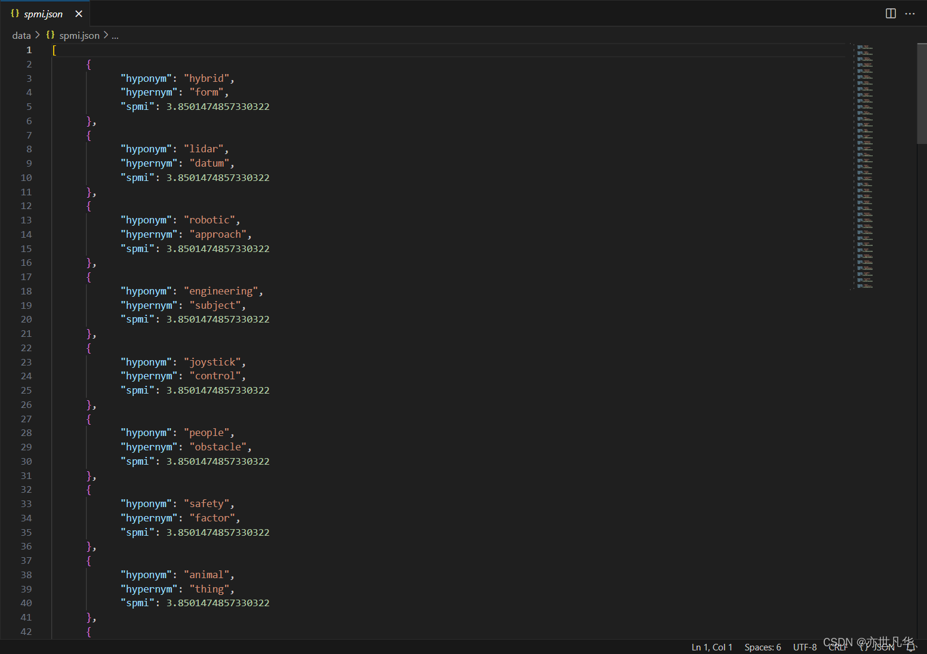This screenshot has width=927, height=654.
Task: Click the opening brace on line 32
Action: coord(89,490)
